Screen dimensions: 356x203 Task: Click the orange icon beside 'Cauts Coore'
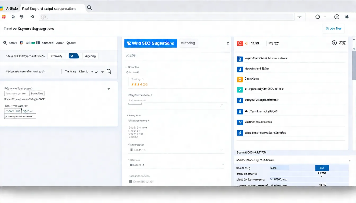240,79
